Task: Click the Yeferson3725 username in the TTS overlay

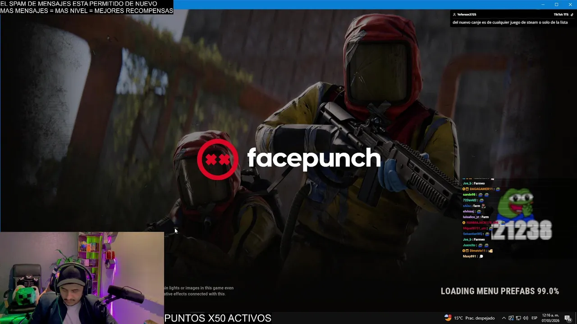Action: click(467, 14)
